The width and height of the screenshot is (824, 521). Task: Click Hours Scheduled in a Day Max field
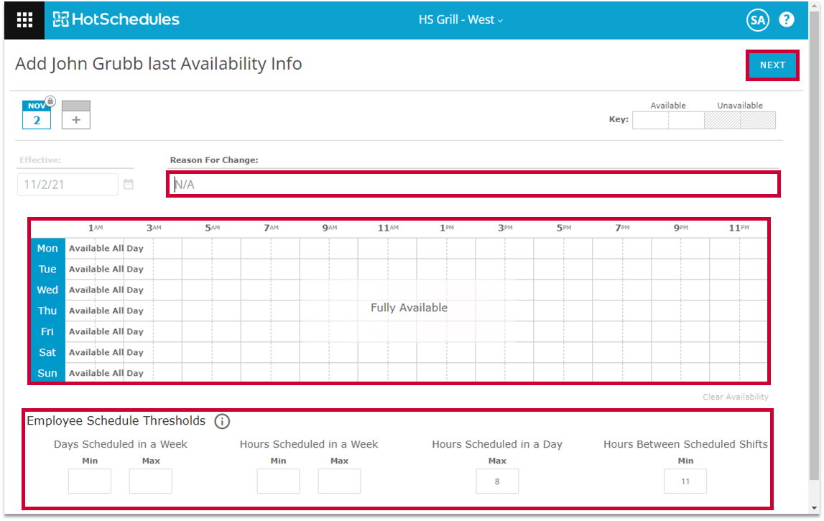pyautogui.click(x=497, y=481)
